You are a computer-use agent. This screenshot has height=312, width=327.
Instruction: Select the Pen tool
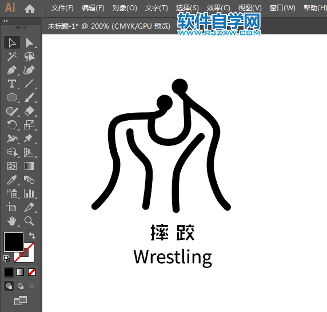click(x=12, y=70)
